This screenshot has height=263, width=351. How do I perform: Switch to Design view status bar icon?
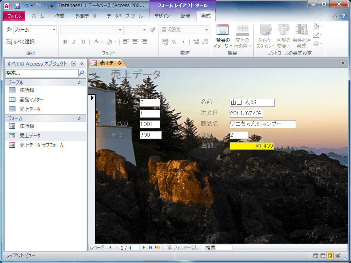coord(338,255)
